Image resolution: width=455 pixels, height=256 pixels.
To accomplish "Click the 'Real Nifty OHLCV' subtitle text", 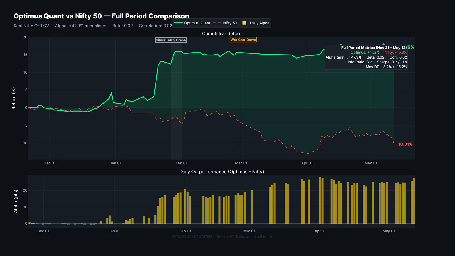I will 31,26.
